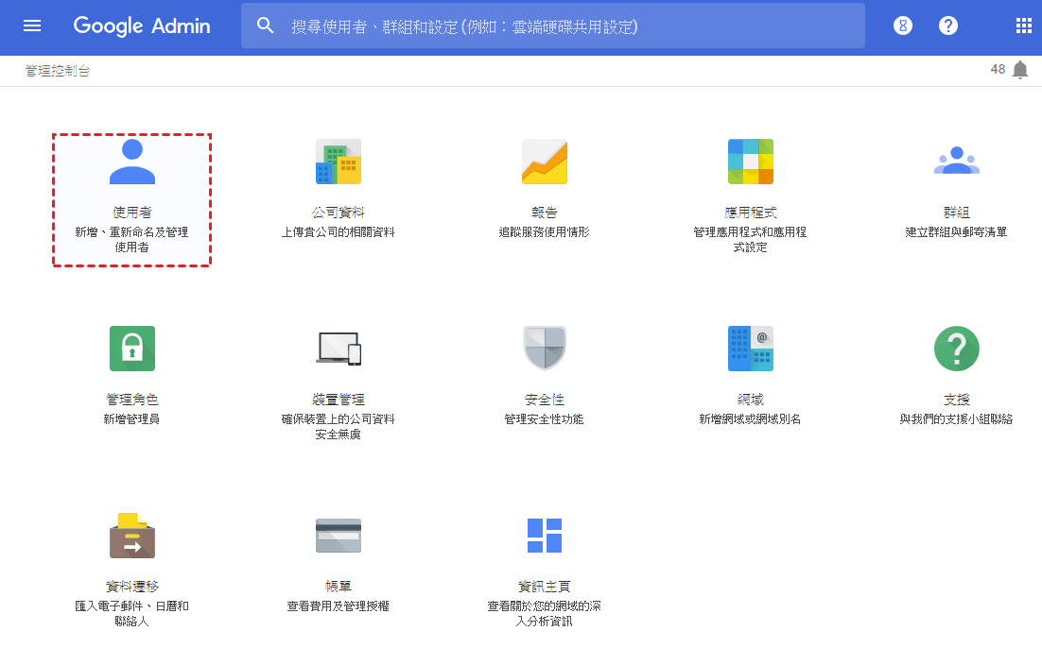Open the 使用者 (Users) icon
Screen dimensions: 1042x648
[131, 162]
